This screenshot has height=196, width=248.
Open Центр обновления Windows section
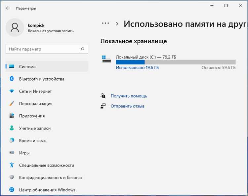[47, 190]
